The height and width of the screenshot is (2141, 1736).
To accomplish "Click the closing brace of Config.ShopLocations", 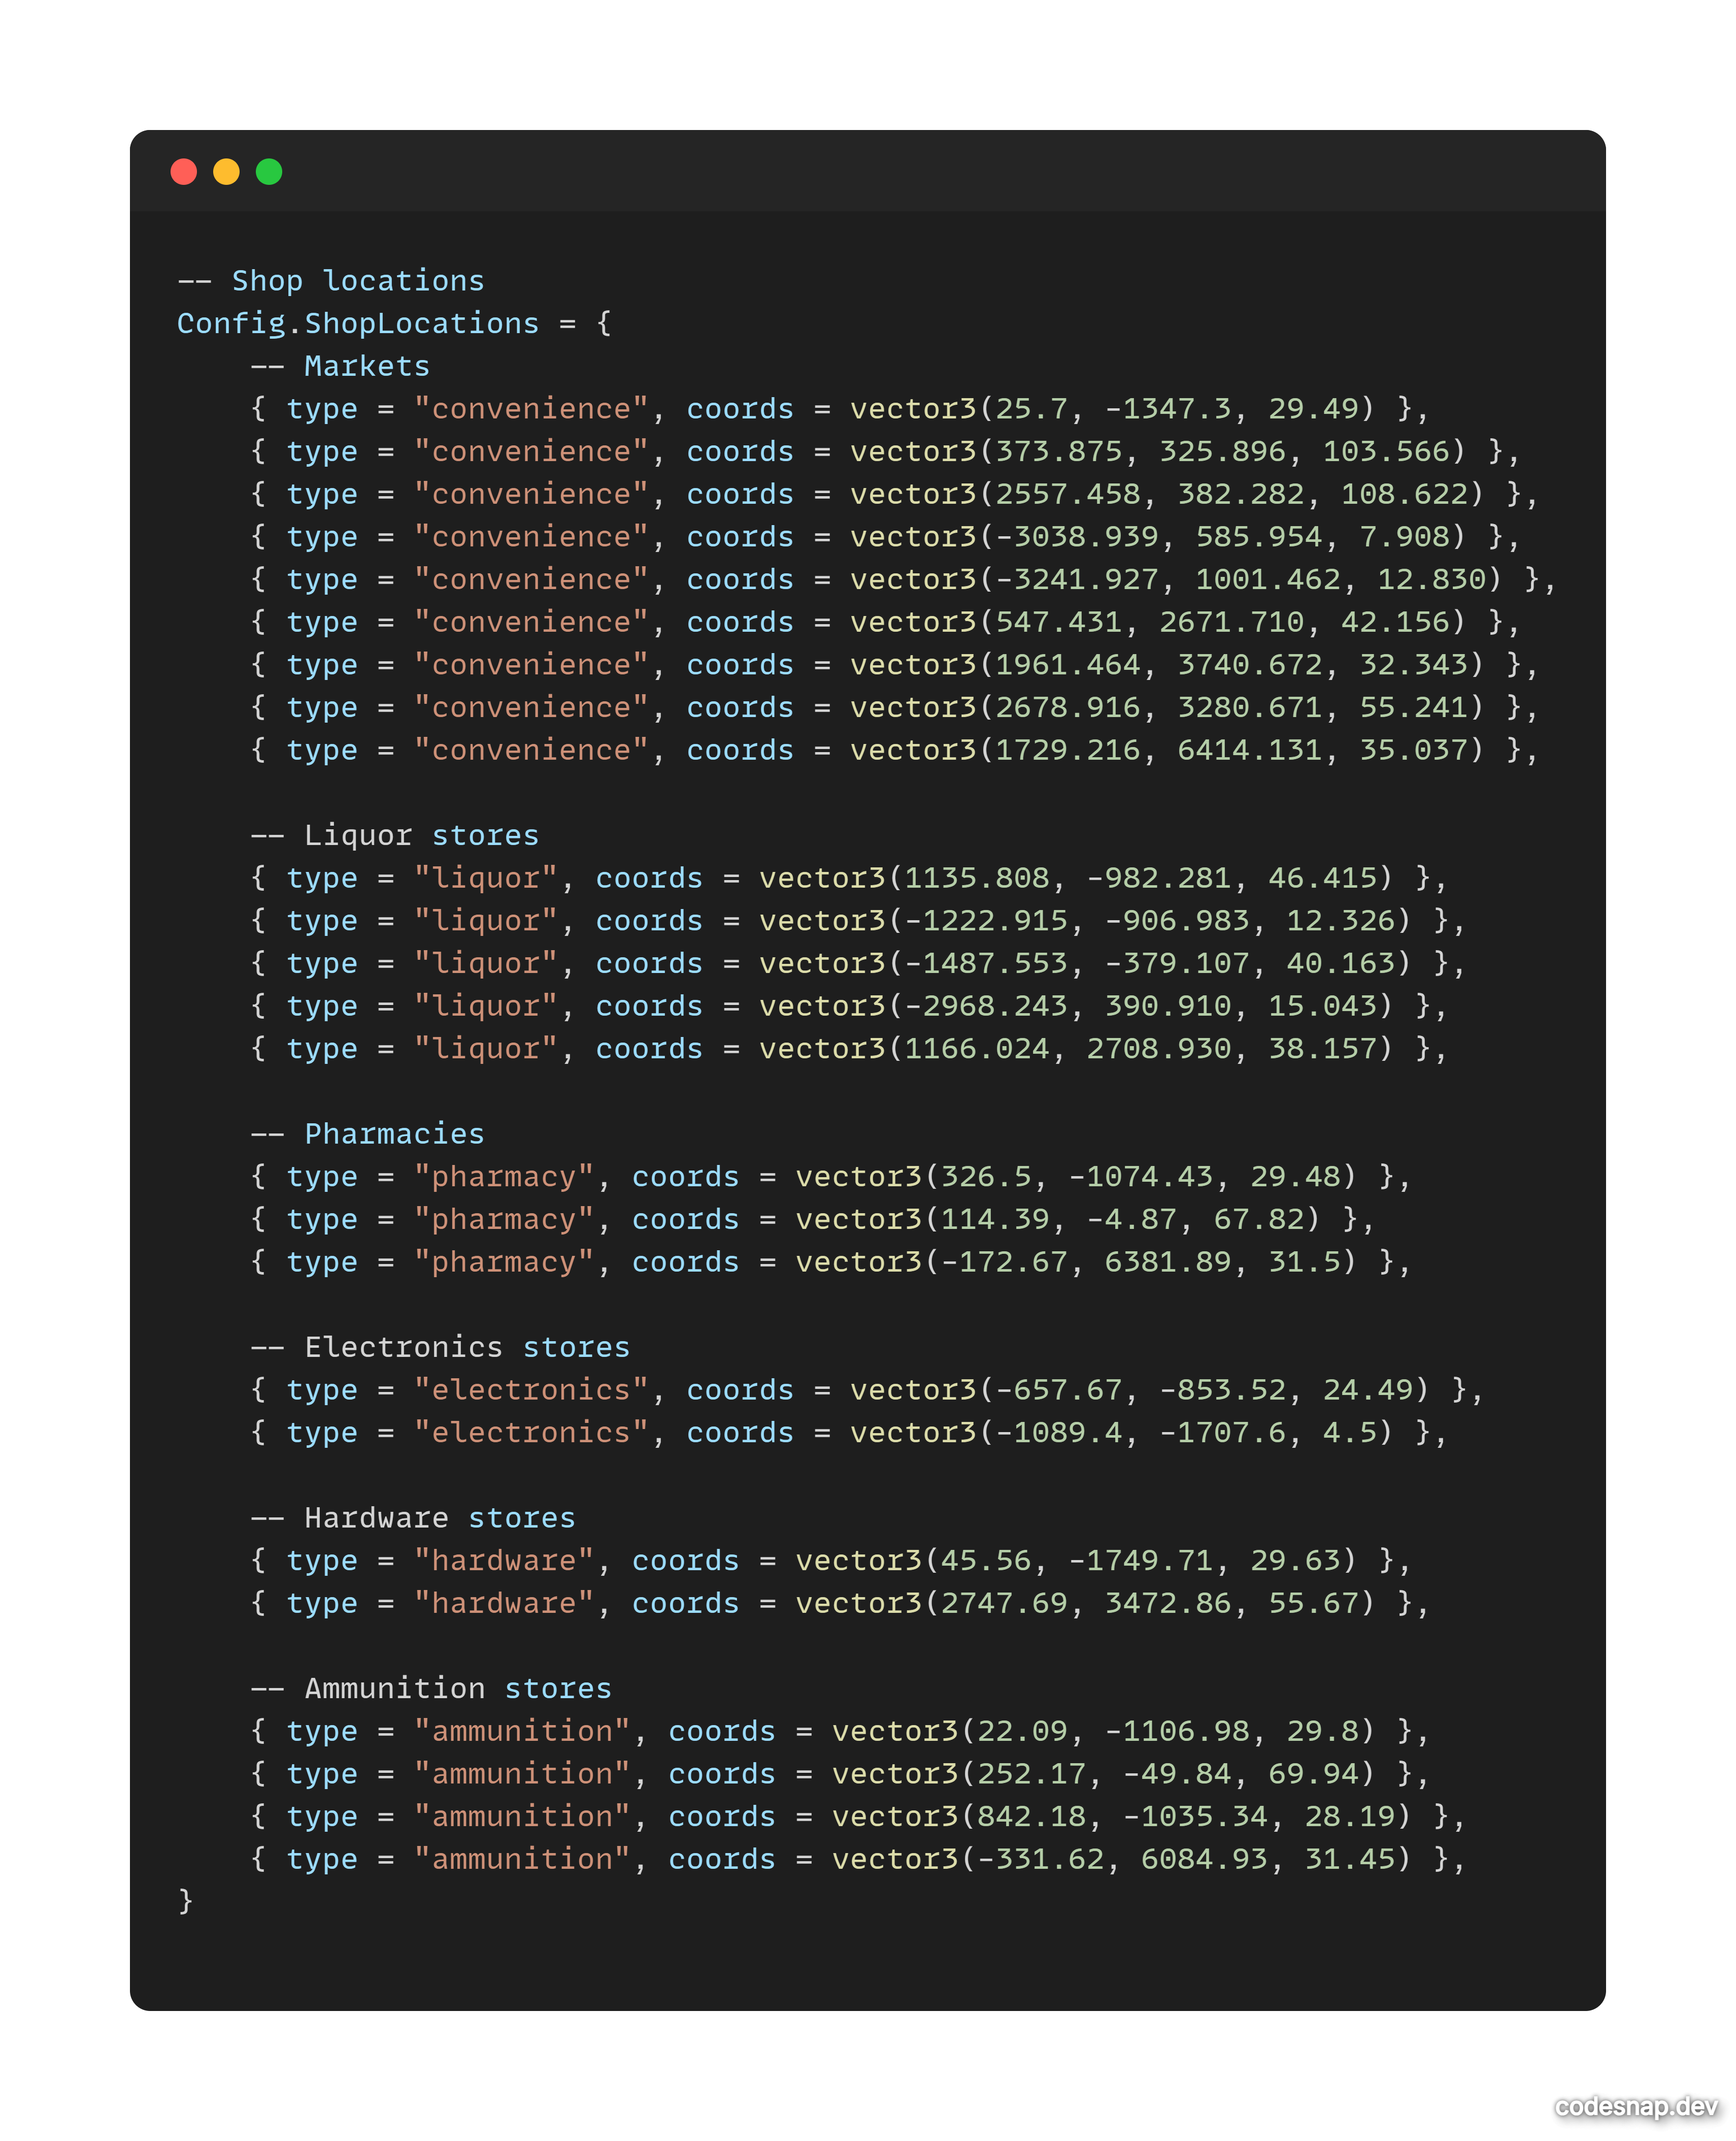I will click(x=185, y=1902).
